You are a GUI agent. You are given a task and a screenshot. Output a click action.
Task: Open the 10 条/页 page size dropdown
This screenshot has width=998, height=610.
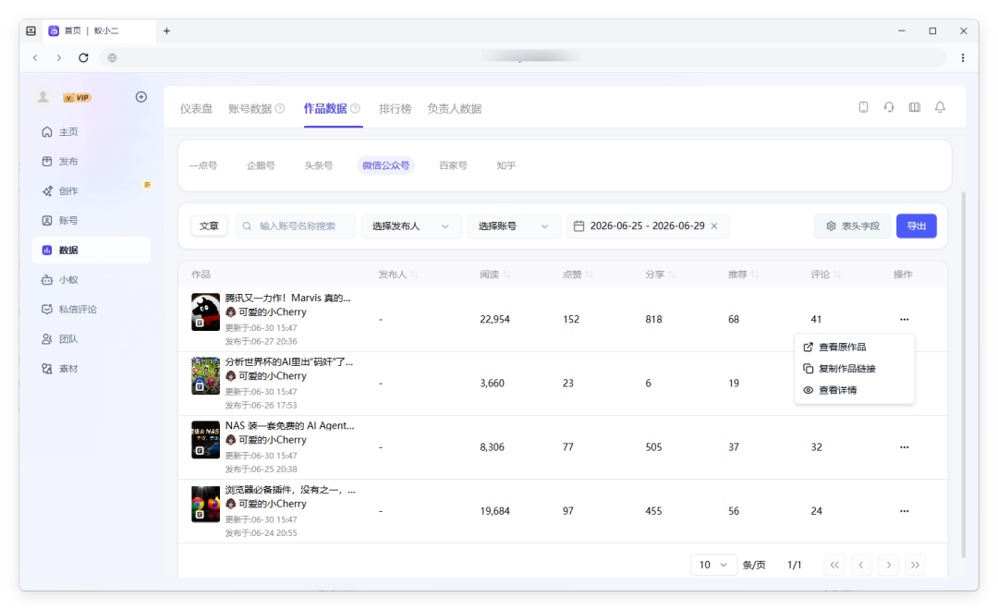(x=713, y=565)
